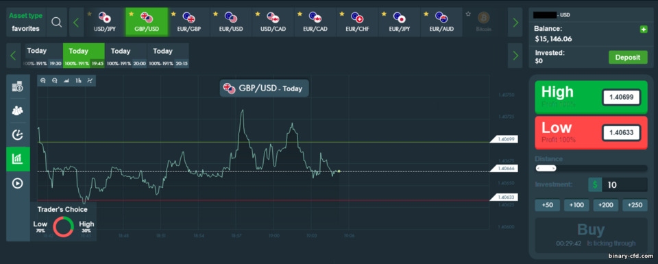Click the red Low option button
The width and height of the screenshot is (658, 264).
(592, 132)
